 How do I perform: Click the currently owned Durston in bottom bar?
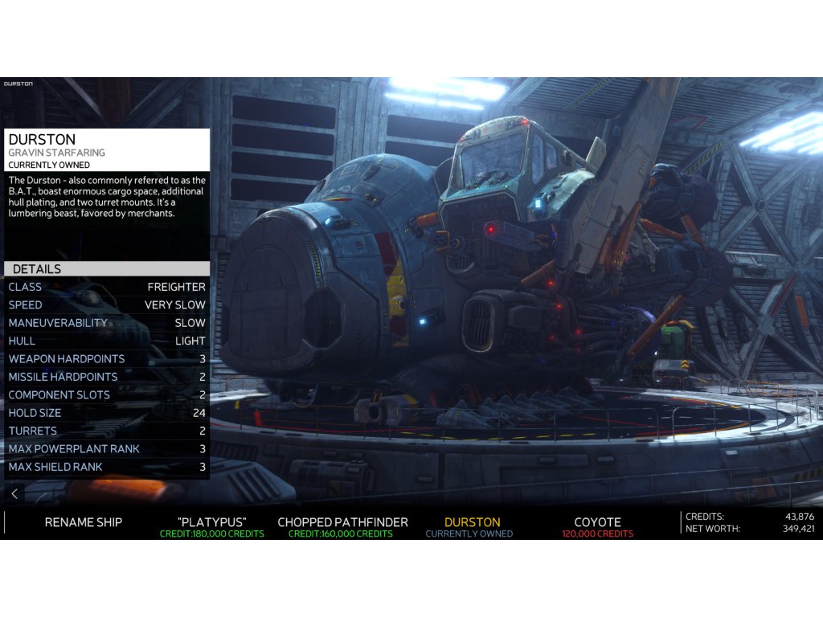(x=472, y=526)
